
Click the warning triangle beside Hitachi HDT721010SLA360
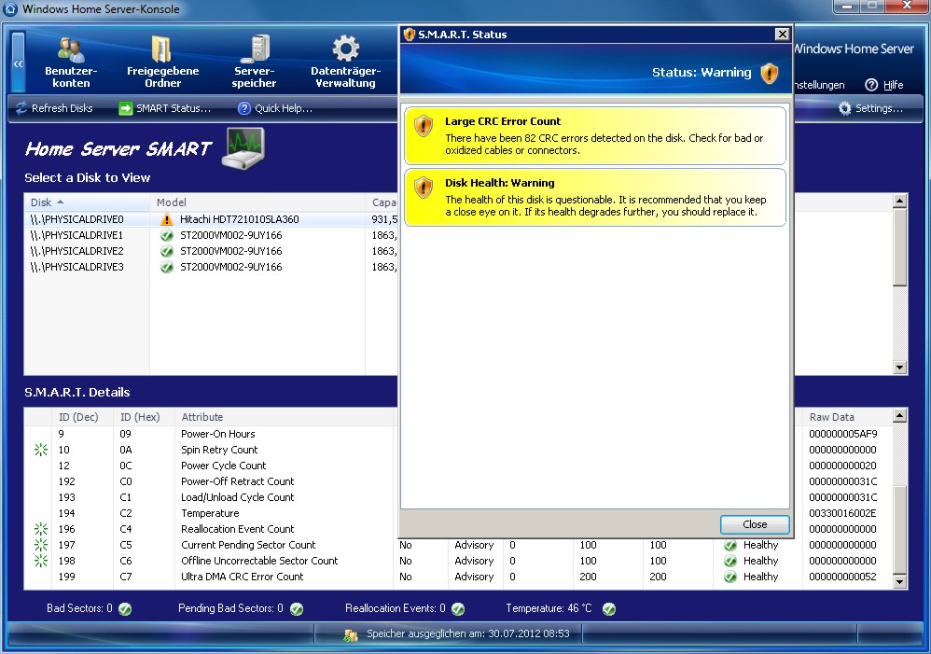coord(167,219)
